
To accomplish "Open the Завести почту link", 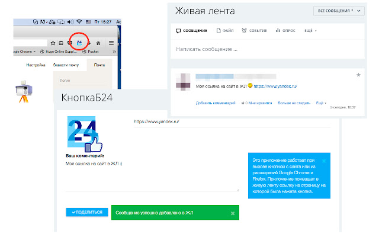I will 66,65.
